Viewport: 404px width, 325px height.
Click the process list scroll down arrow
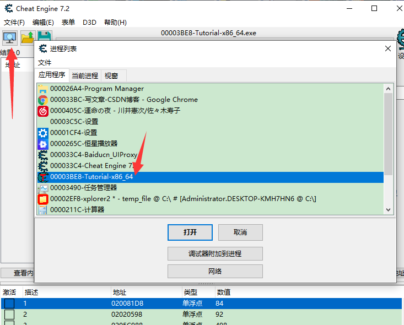pos(388,210)
